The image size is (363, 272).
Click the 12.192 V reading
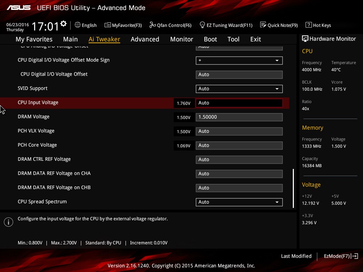pos(310,203)
